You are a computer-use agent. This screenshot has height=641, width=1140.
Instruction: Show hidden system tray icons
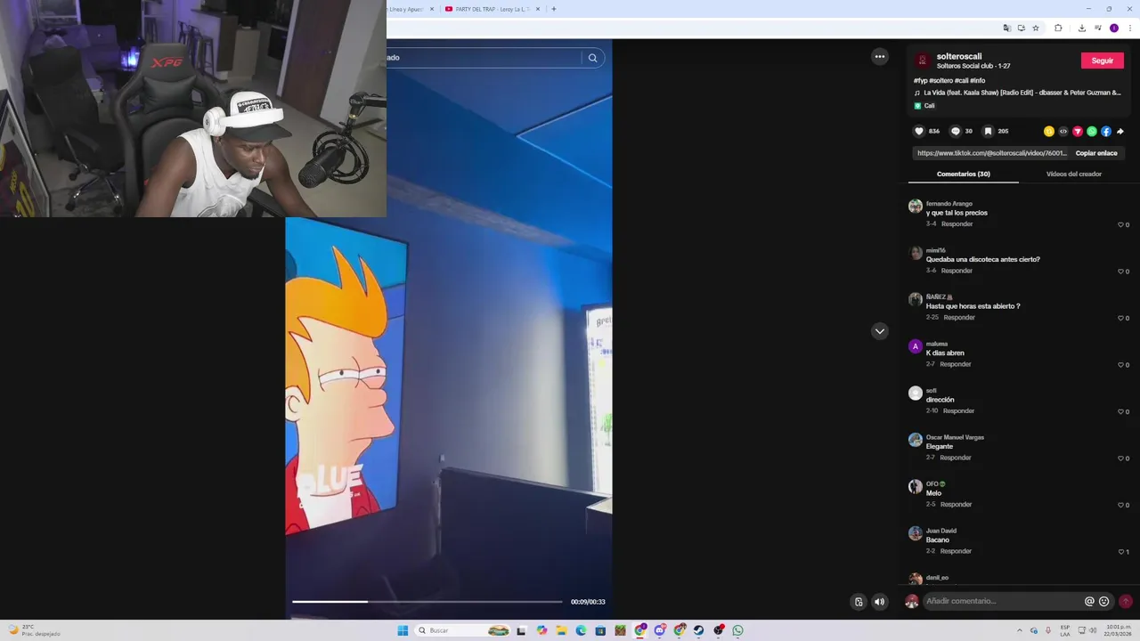pos(1022,630)
